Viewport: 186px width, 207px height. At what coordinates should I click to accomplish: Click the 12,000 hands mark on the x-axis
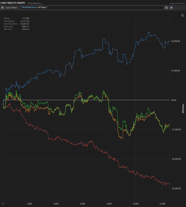click(x=162, y=204)
